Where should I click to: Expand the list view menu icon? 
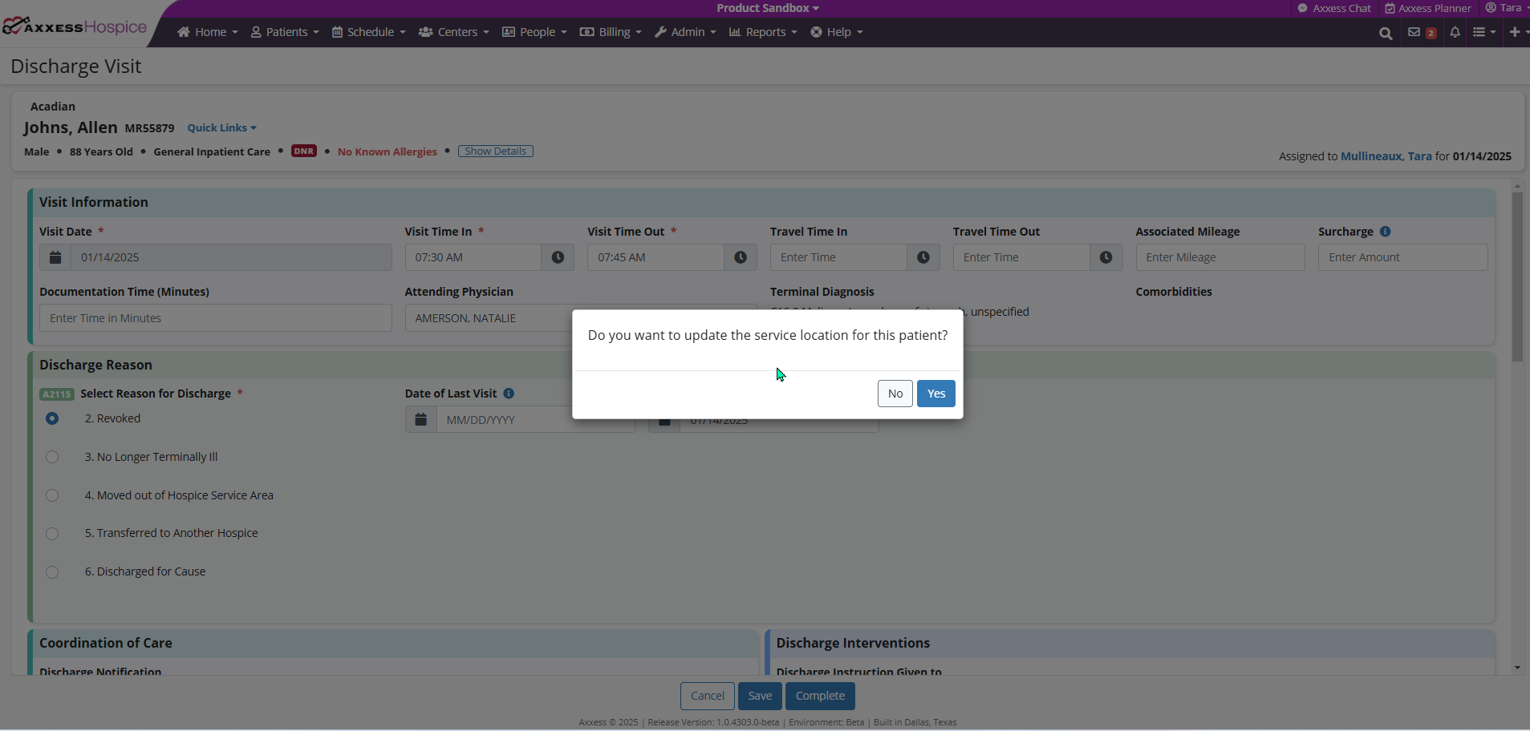[1483, 32]
